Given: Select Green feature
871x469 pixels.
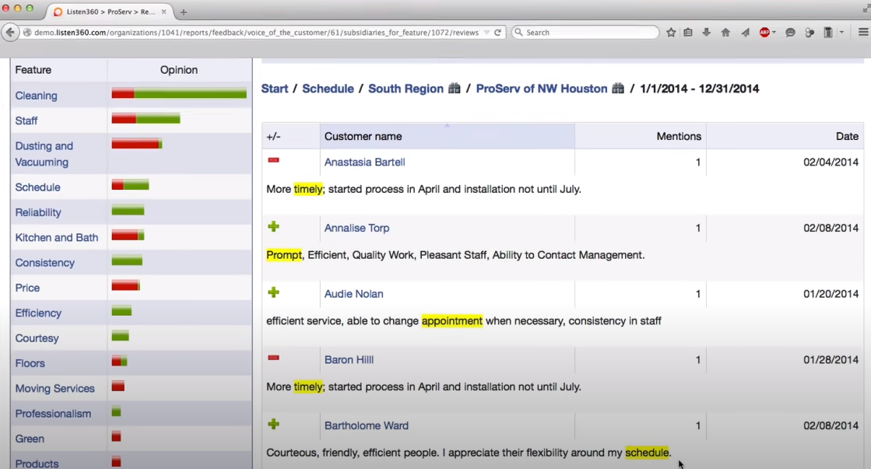Looking at the screenshot, I should pos(30,439).
